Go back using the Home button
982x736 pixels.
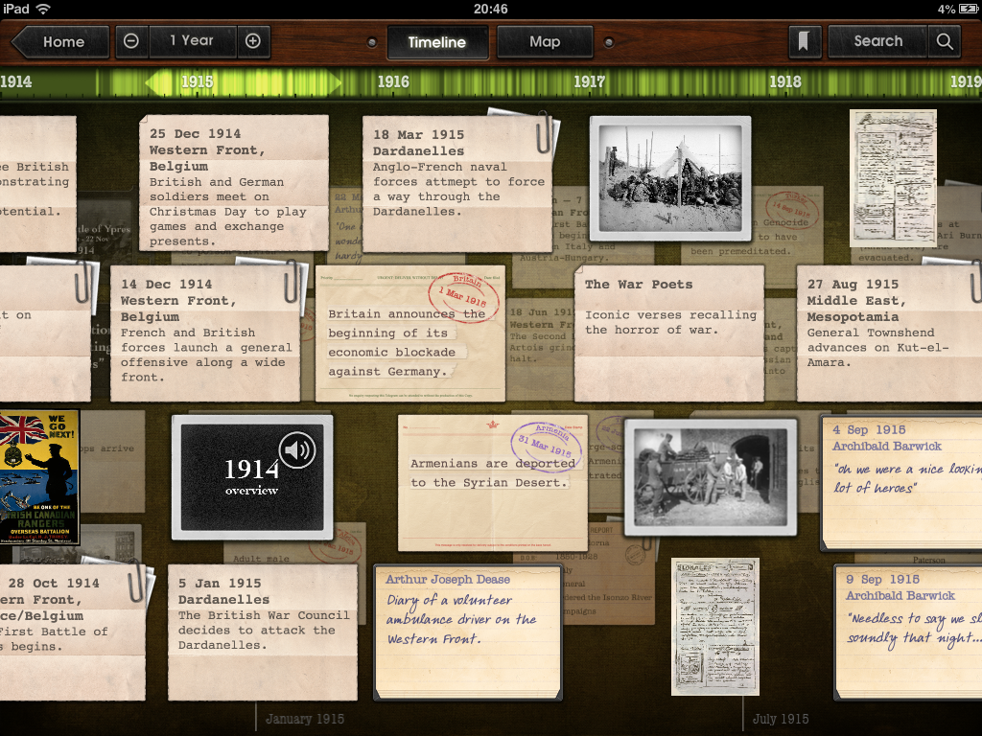click(x=59, y=41)
